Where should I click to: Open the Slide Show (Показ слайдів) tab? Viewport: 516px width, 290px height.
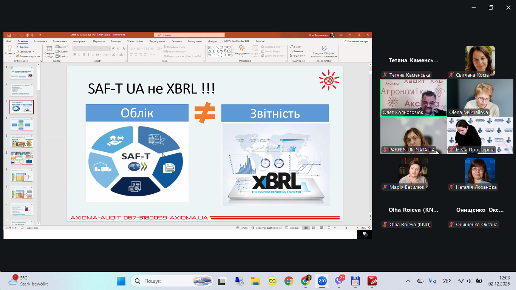pos(135,41)
